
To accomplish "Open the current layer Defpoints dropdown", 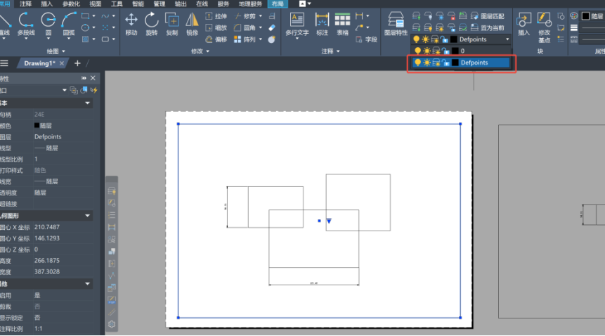I will point(507,39).
